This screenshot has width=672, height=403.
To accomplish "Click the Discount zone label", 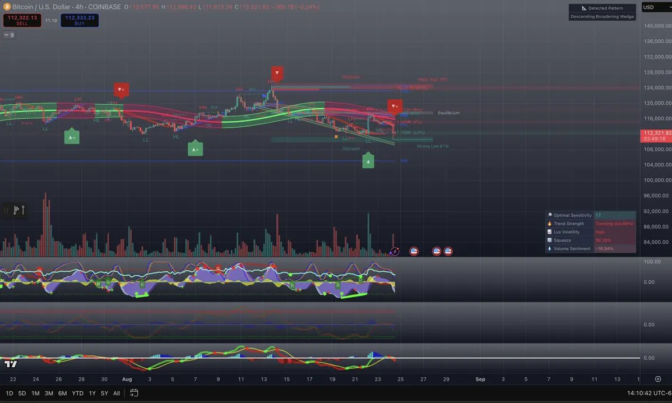I will pyautogui.click(x=351, y=149).
